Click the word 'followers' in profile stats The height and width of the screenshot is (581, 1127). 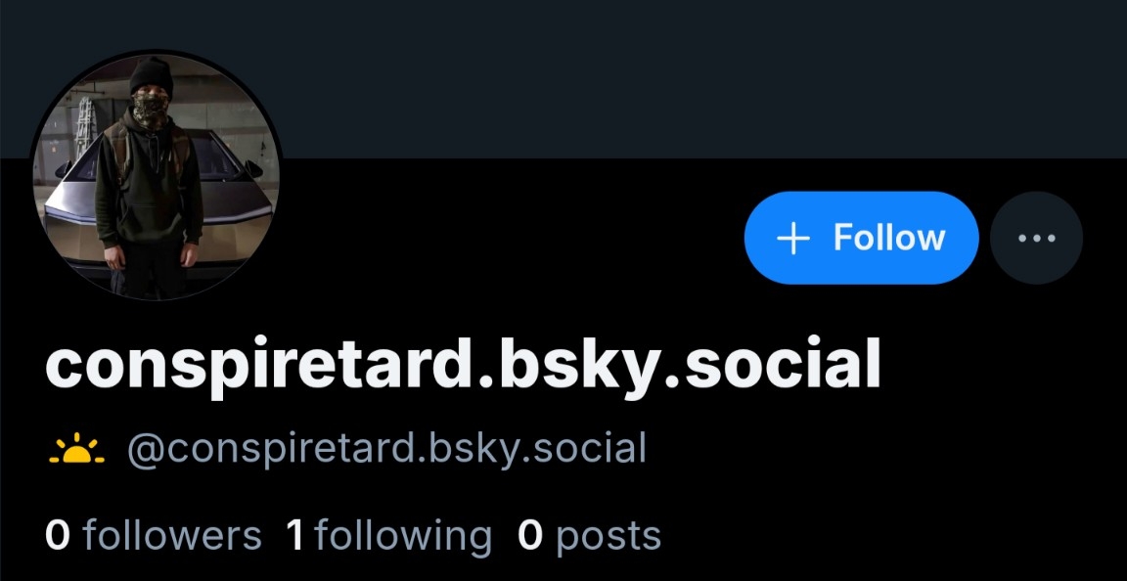click(172, 536)
